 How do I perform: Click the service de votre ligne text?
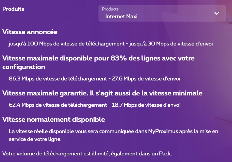coord(35,139)
